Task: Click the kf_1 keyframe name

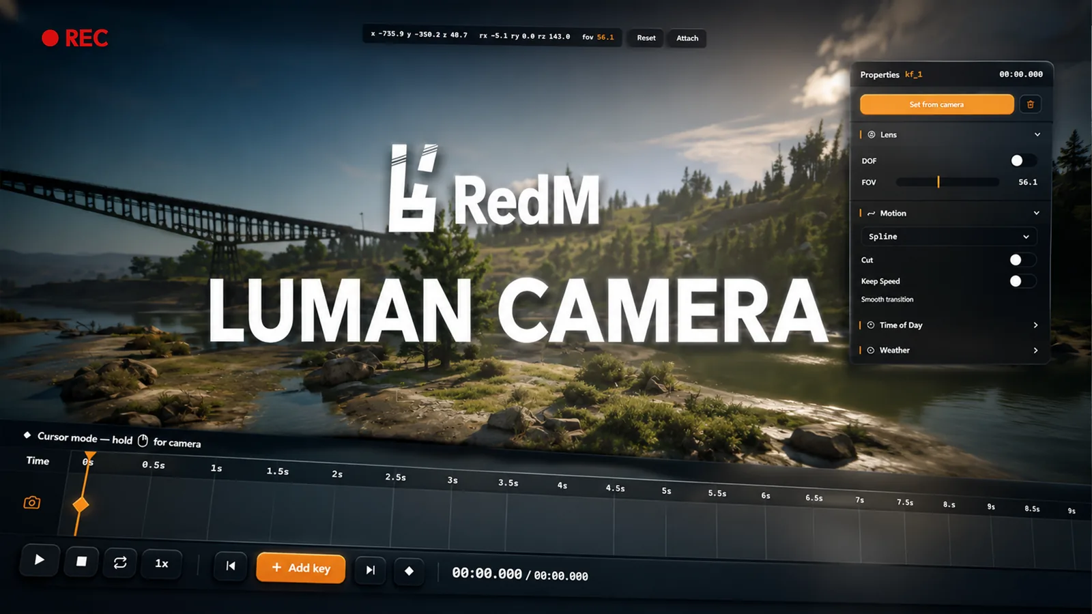Action: coord(913,74)
